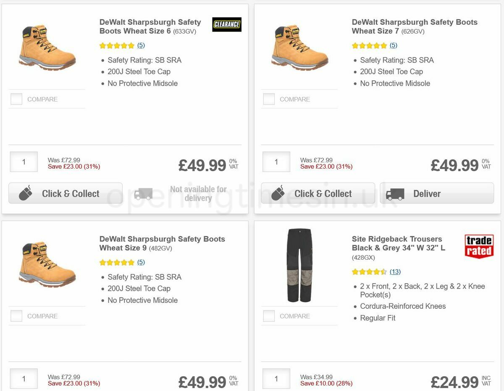The width and height of the screenshot is (504, 391).
Task: Open DeWalt Sharpsburgh Boots Size 6 title
Action: tap(150, 26)
